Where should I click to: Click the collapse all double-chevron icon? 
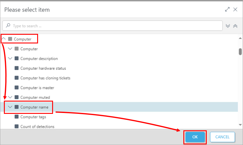click(x=235, y=26)
